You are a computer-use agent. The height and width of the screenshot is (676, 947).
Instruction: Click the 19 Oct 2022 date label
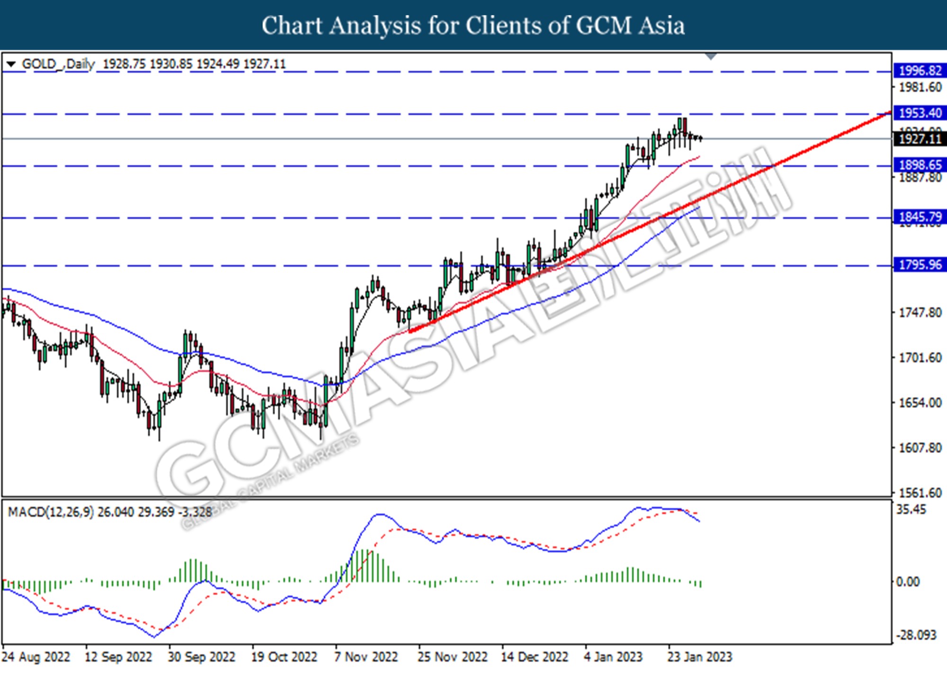pyautogui.click(x=284, y=657)
